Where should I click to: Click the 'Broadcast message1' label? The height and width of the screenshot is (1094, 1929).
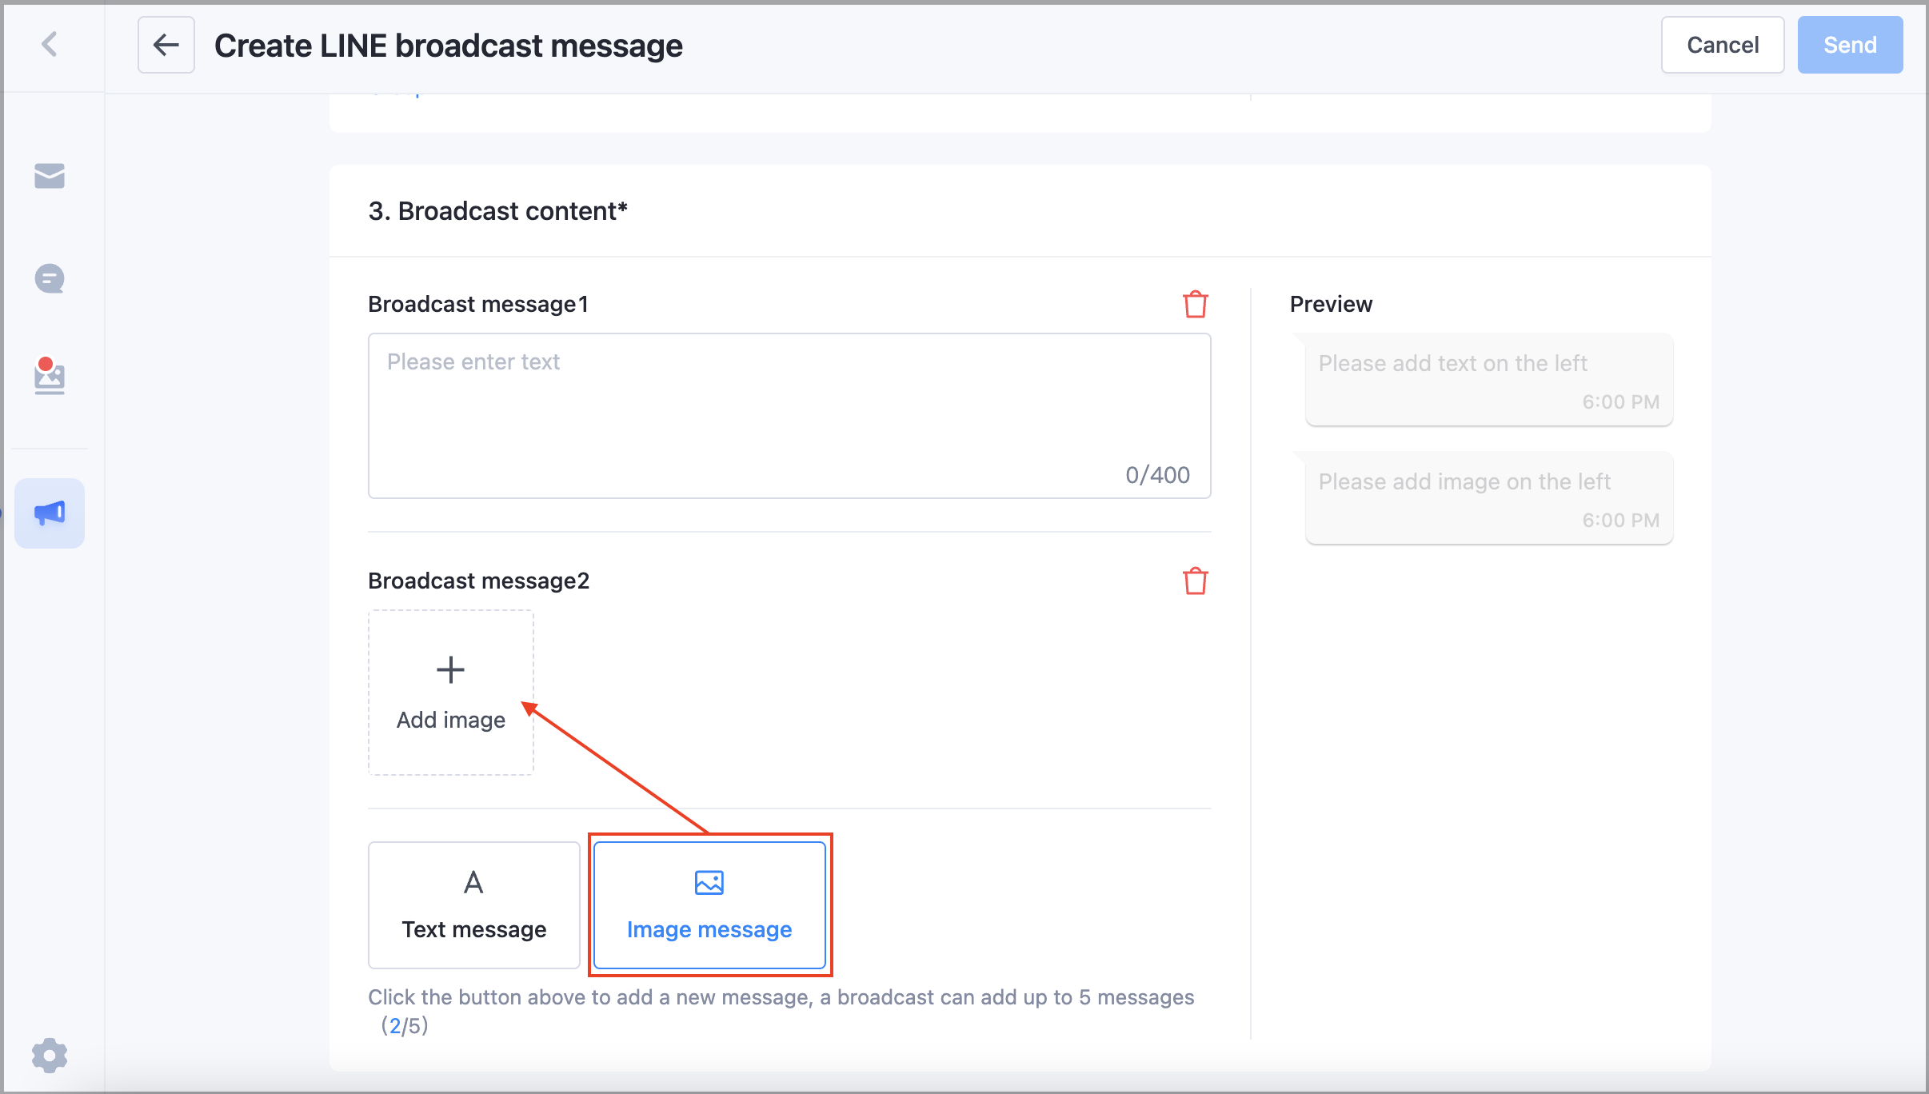478,305
